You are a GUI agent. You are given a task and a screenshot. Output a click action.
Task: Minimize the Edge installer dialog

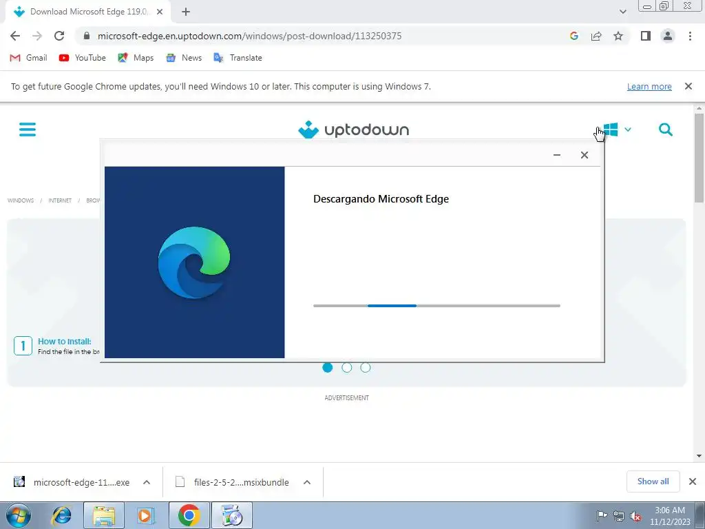coord(556,155)
